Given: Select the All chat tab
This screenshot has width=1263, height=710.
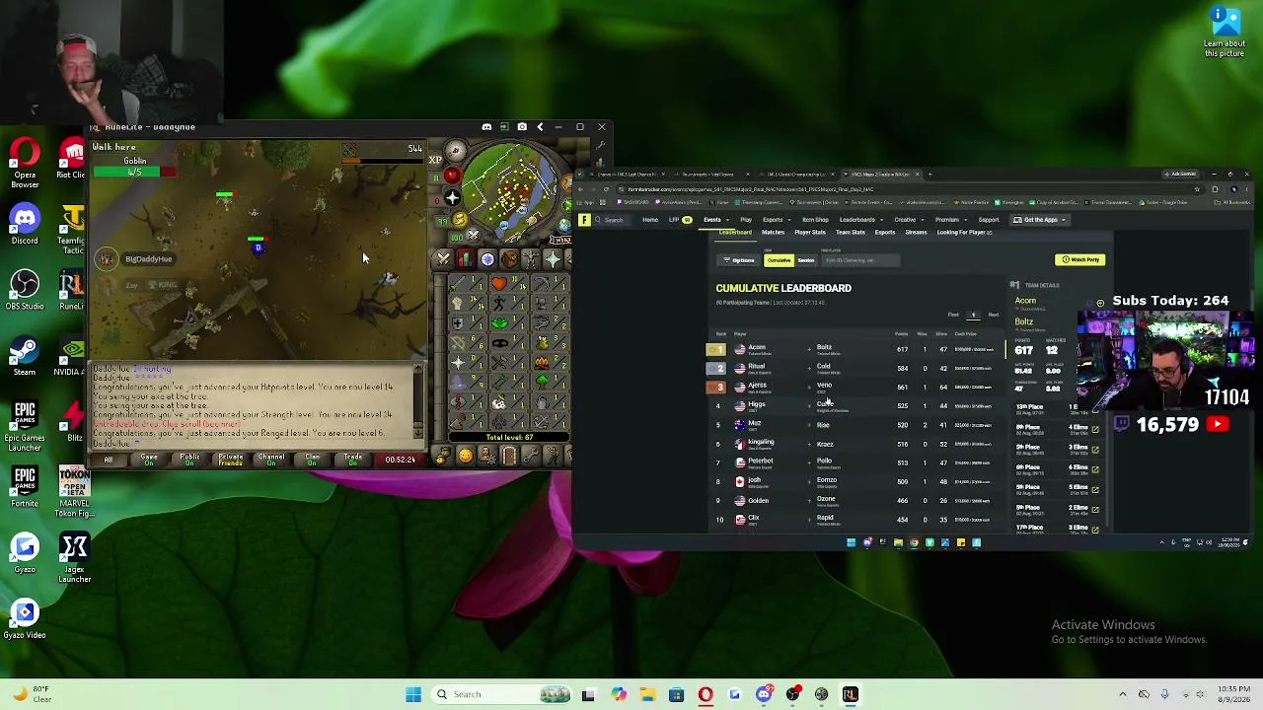Looking at the screenshot, I should pyautogui.click(x=109, y=459).
